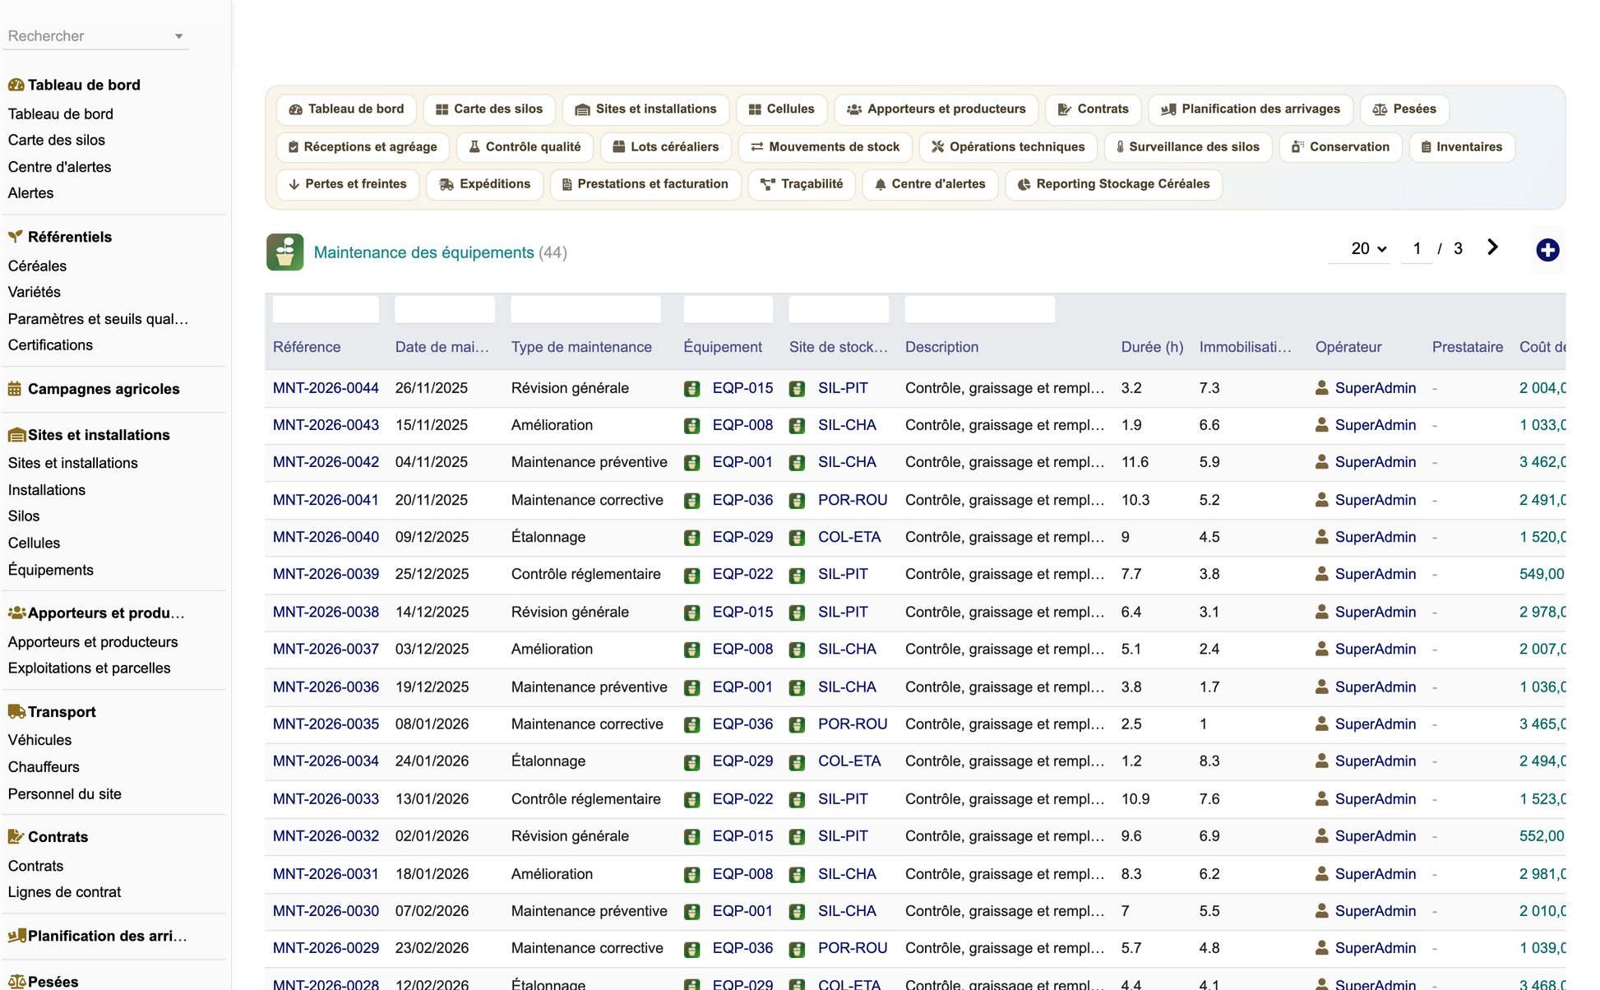The width and height of the screenshot is (1600, 990).
Task: Click the Contrats signature sidebar icon
Action: 16,836
